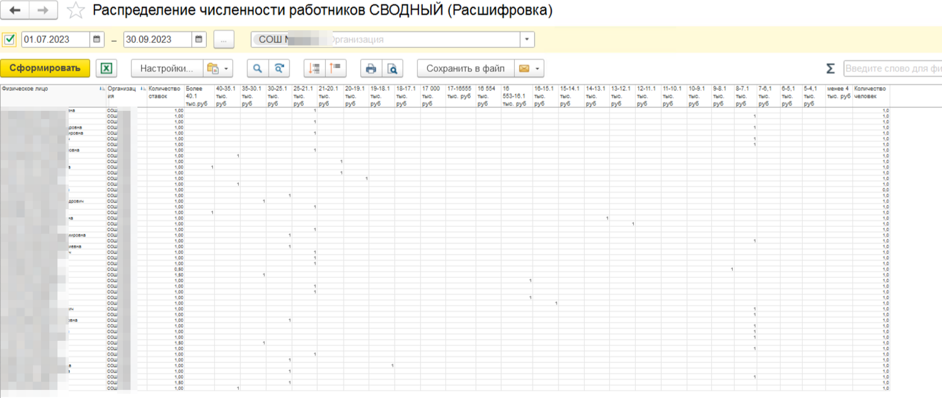Image resolution: width=942 pixels, height=398 pixels.
Task: Click the Find Next search icon
Action: point(279,68)
